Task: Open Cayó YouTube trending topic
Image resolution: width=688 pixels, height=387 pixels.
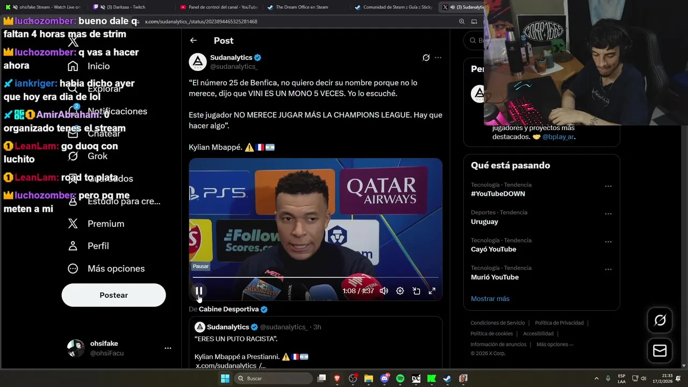Action: [493, 249]
